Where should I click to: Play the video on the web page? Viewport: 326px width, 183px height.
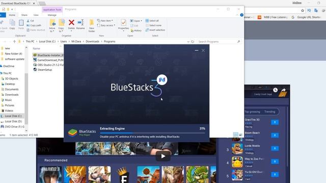(x=163, y=156)
